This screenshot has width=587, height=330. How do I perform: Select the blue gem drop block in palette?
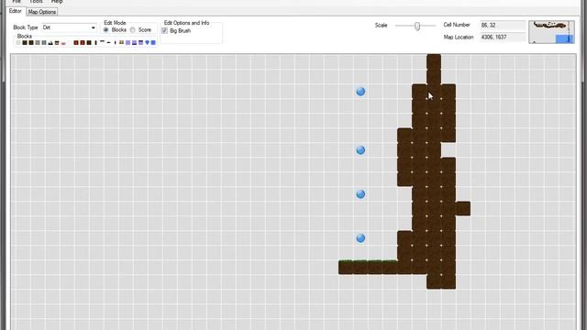147,43
